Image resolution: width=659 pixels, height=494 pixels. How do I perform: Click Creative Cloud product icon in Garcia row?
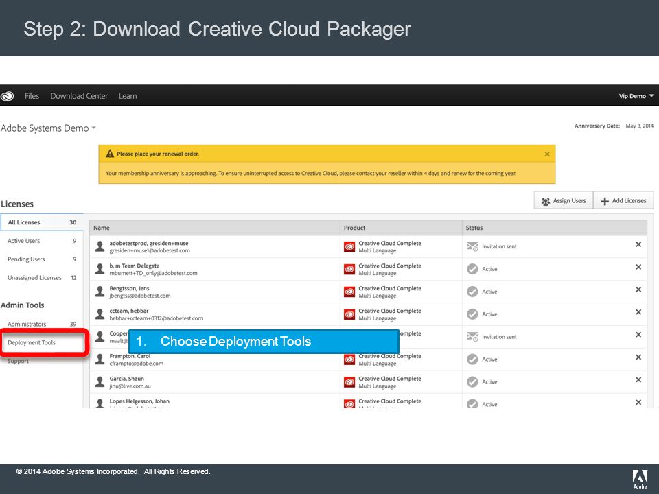349,382
